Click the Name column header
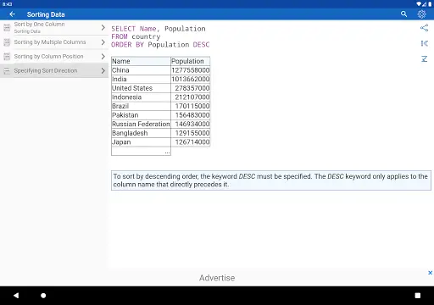This screenshot has width=434, height=305. tap(141, 61)
